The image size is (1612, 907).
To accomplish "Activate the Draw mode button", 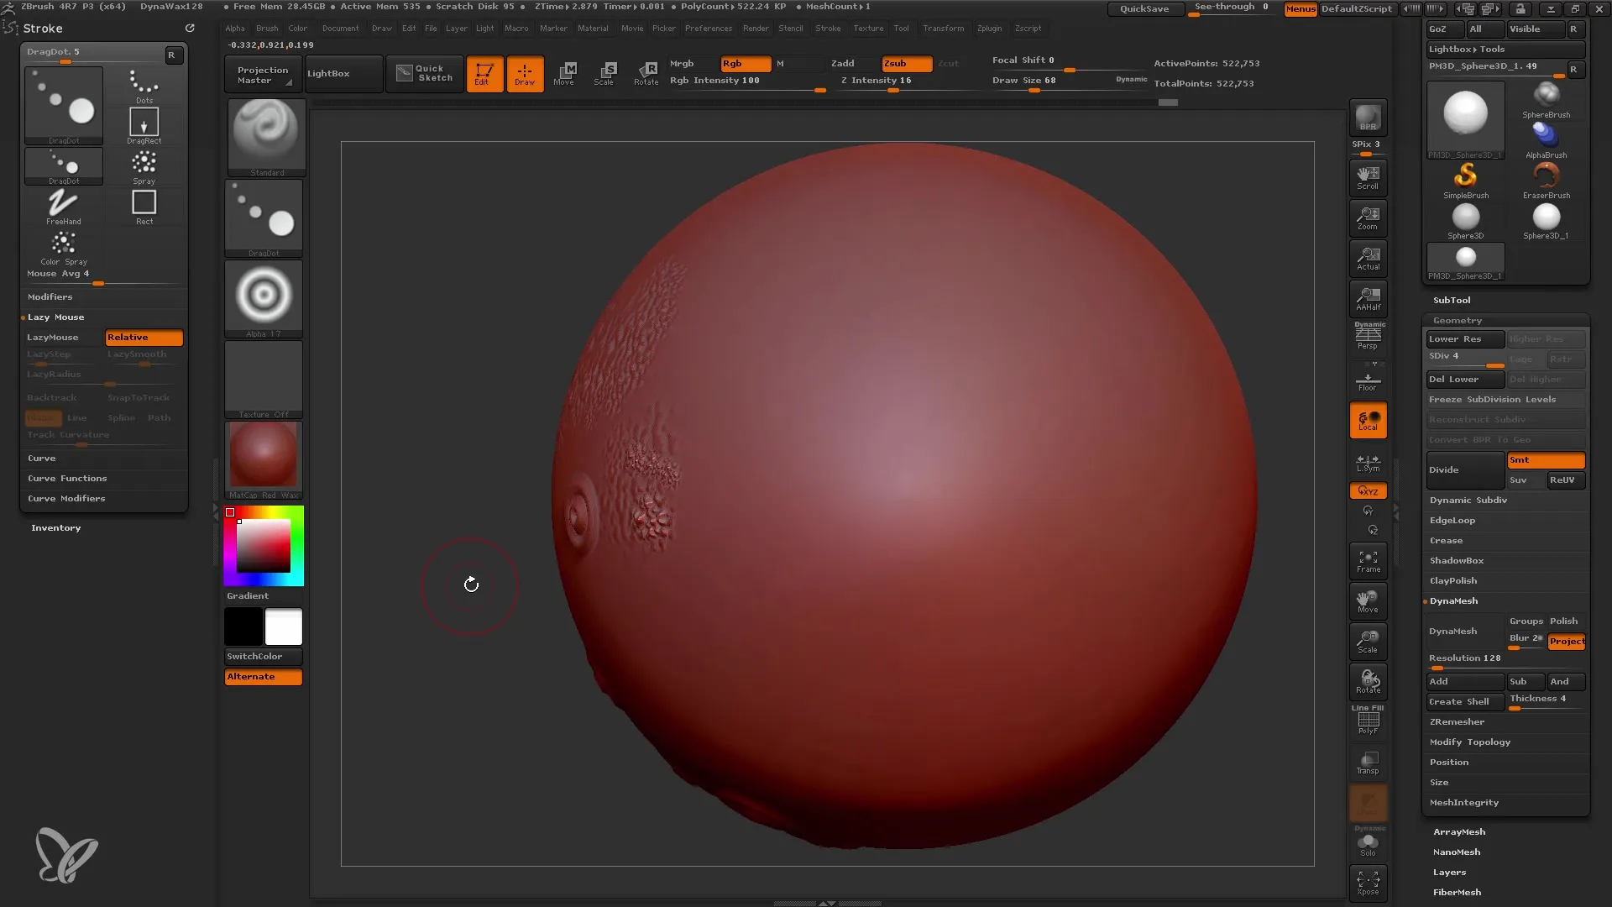I will tap(525, 74).
